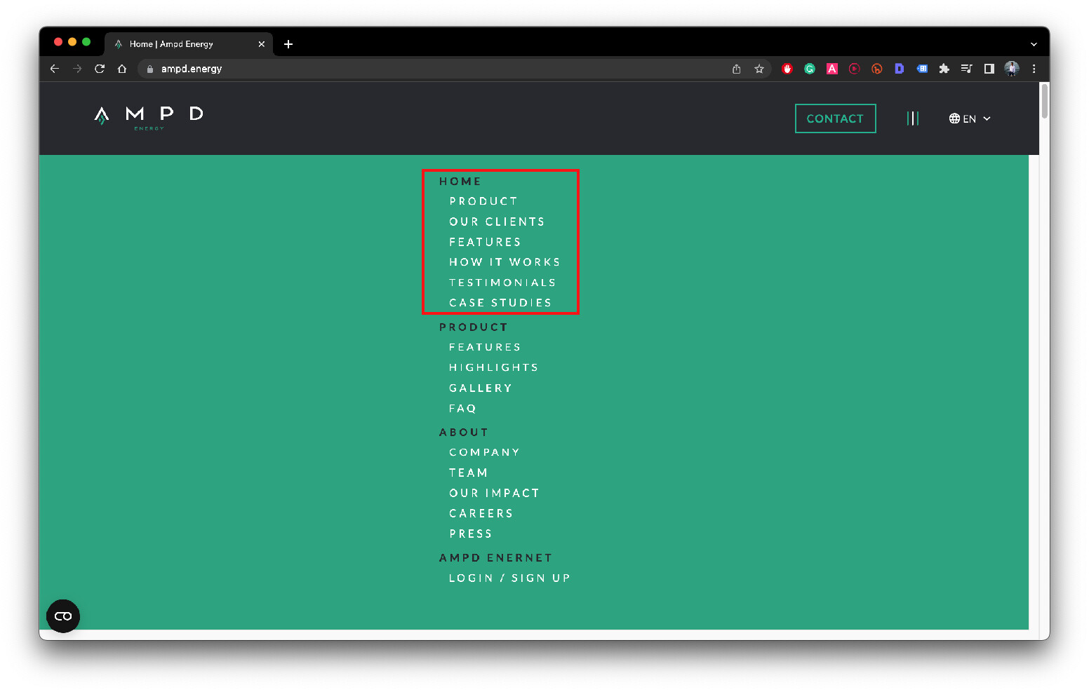This screenshot has height=692, width=1089.
Task: Open the chat widget bubble
Action: (63, 616)
